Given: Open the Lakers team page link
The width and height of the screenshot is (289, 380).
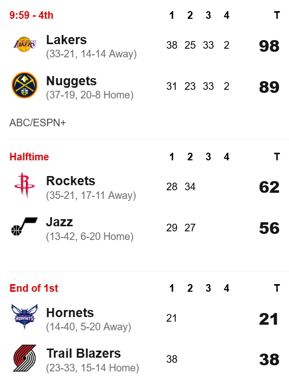Looking at the screenshot, I should coord(66,40).
